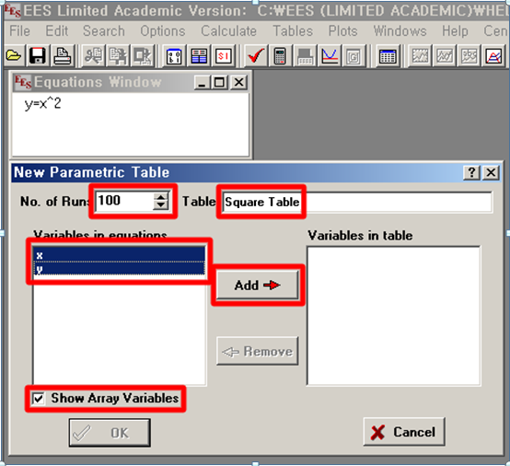
Task: Open Unit System (SI) toolbar icon
Action: click(x=224, y=56)
